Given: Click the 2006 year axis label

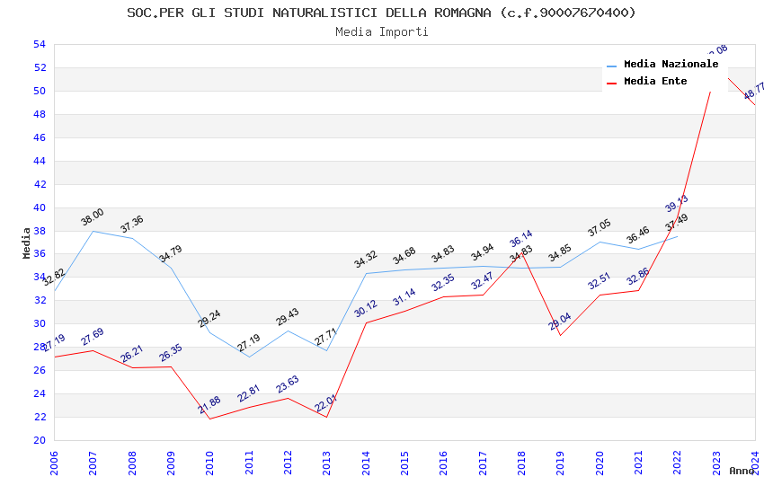Looking at the screenshot, I should 54,463.
